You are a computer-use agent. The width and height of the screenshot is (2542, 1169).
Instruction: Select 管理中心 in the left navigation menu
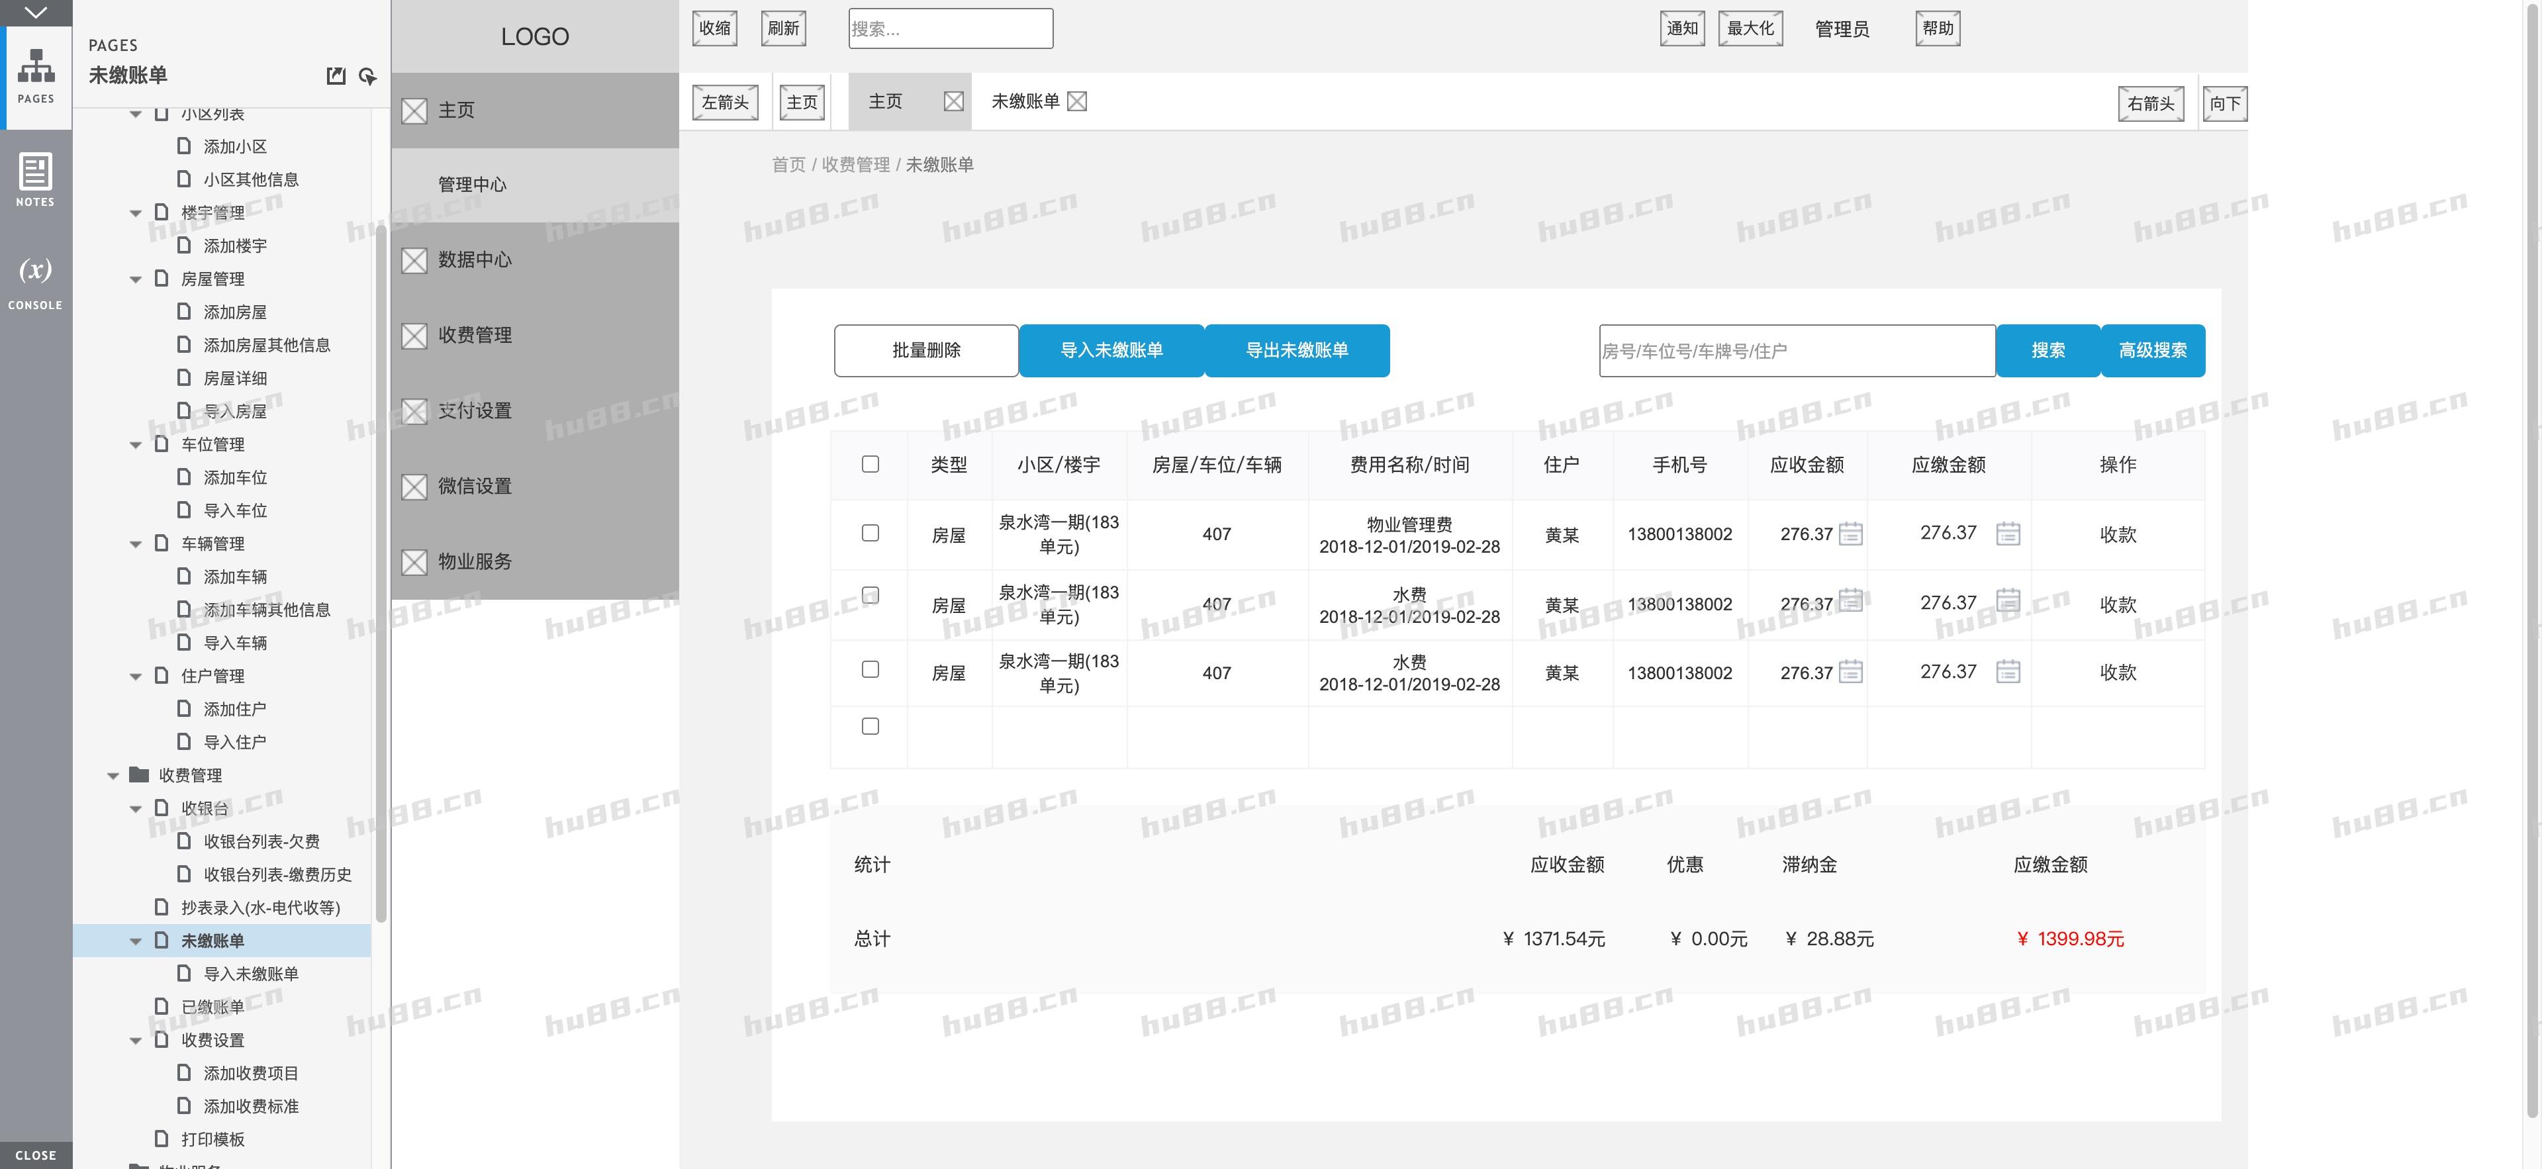click(x=474, y=183)
